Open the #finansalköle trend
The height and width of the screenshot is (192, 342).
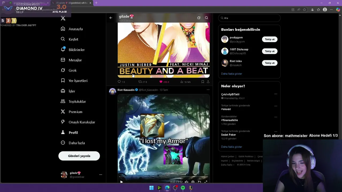click(230, 120)
